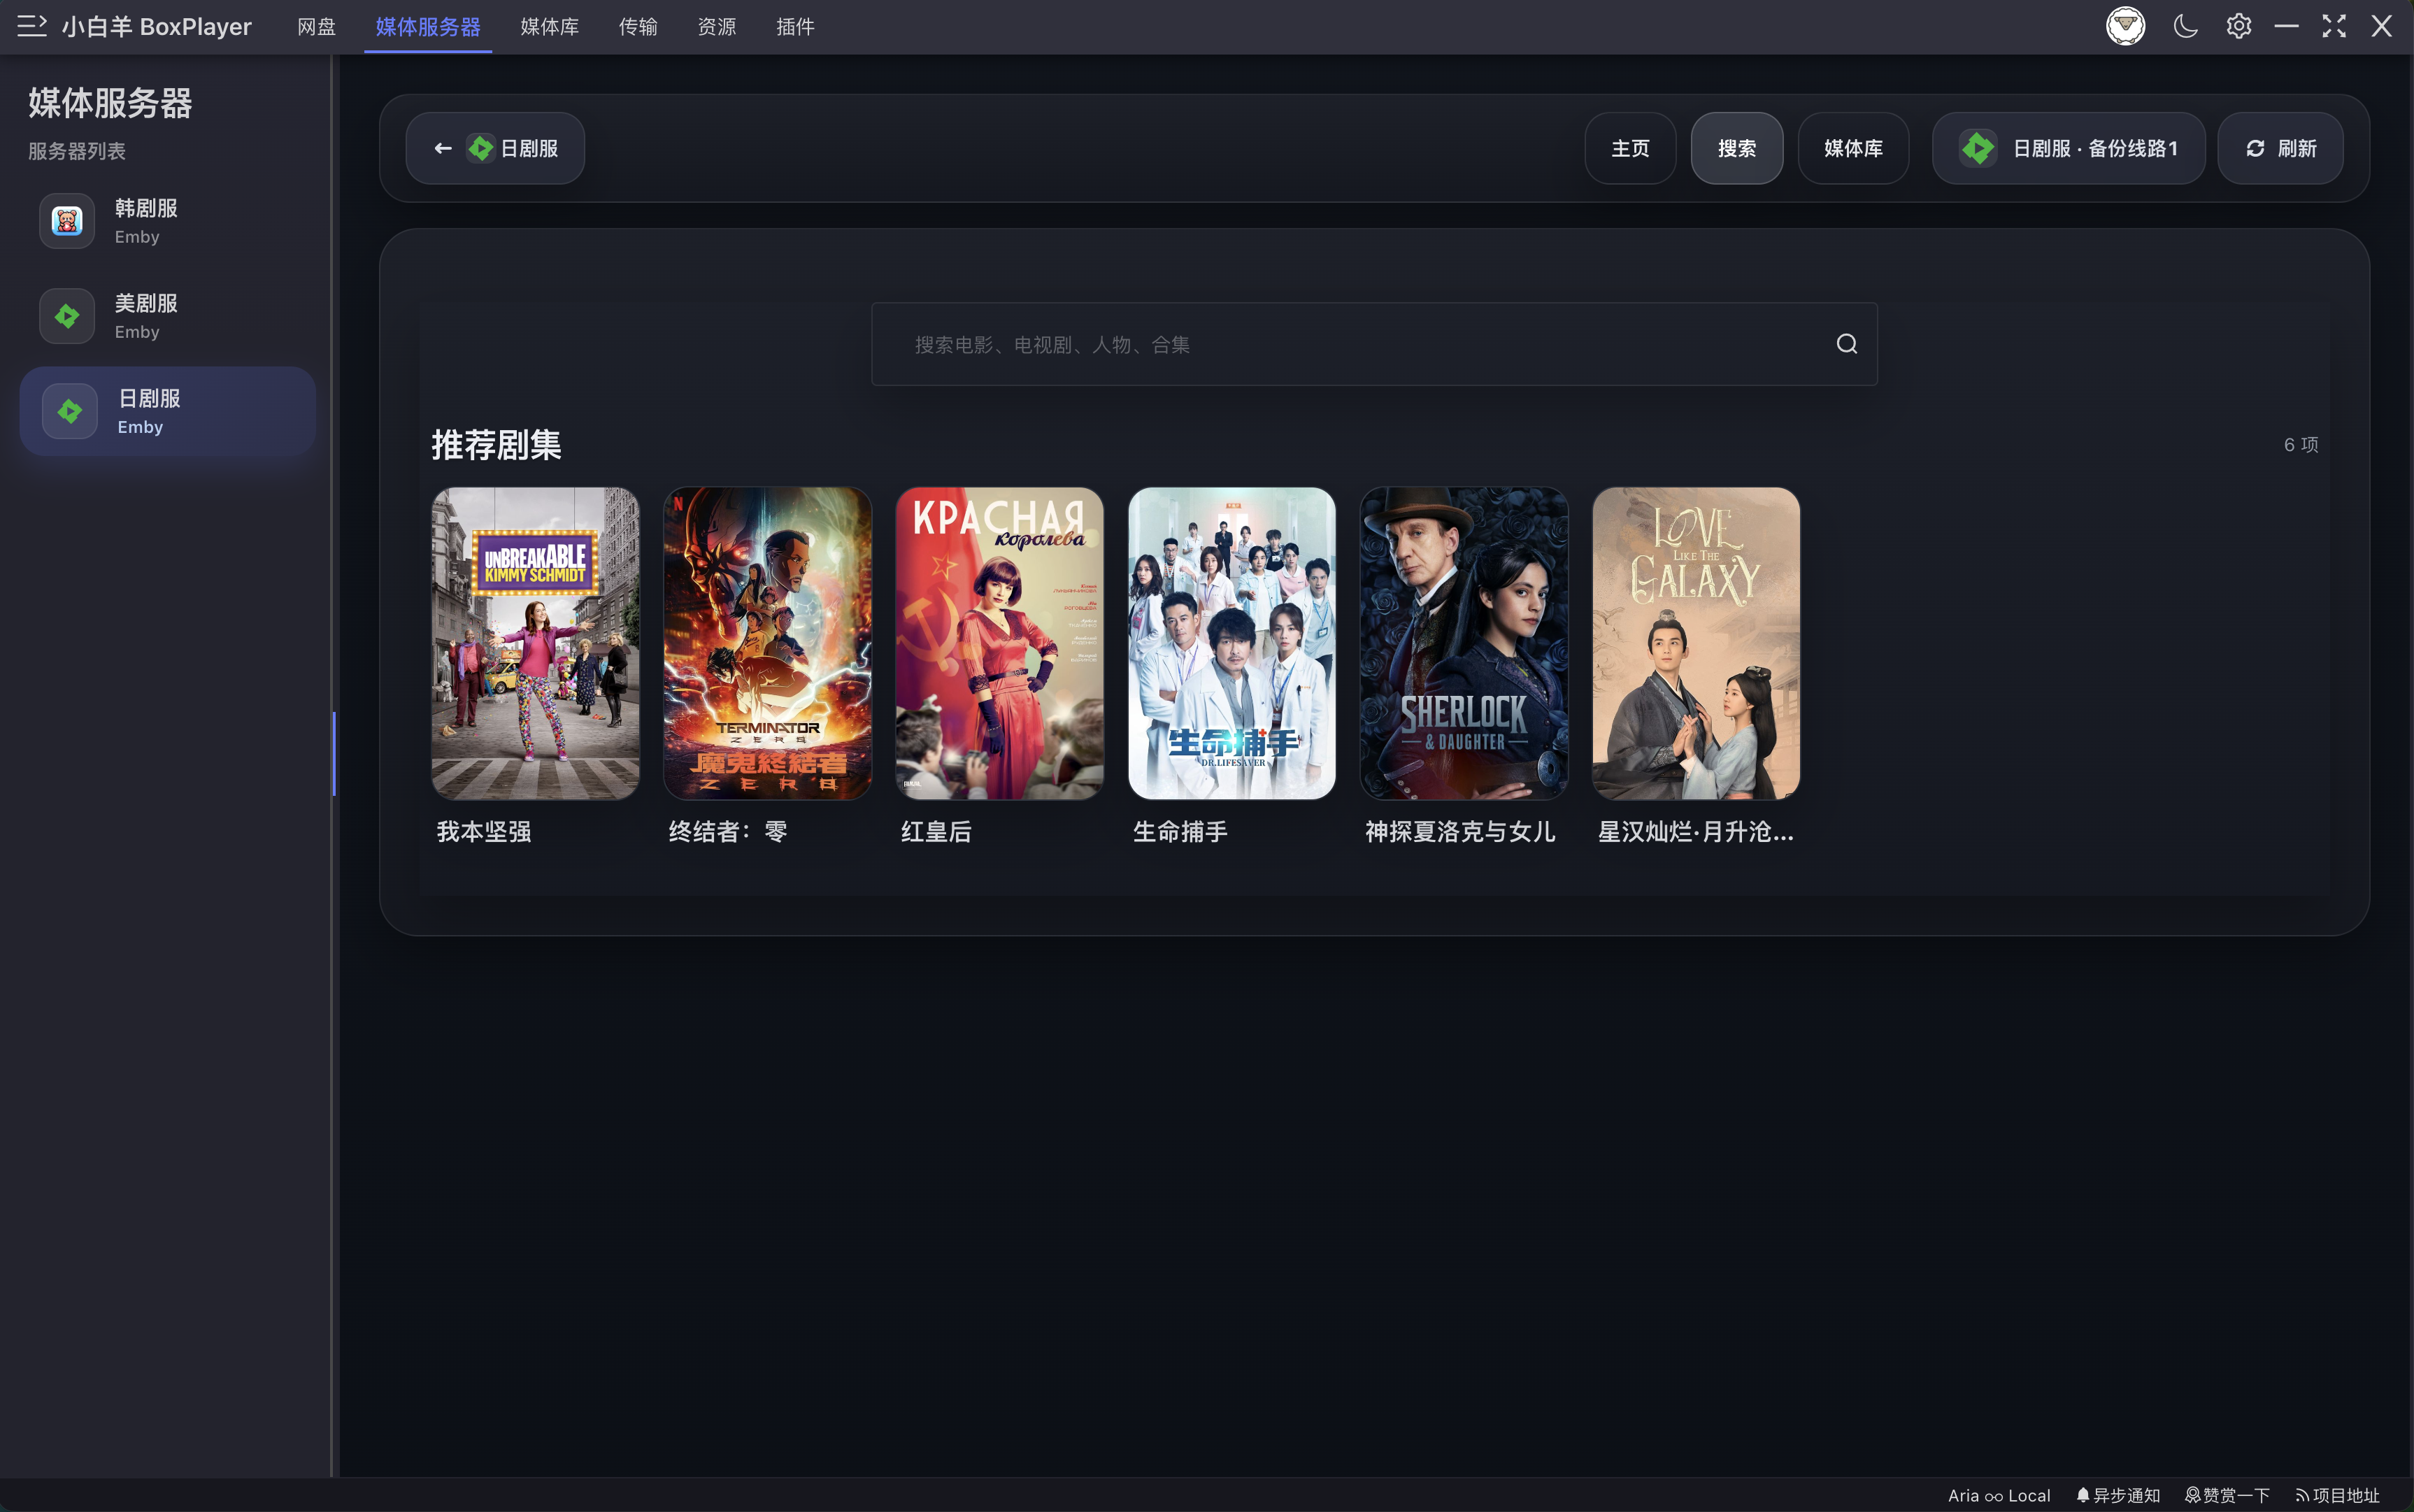Click the Emby logo in 备份线路1 button
2414x1512 pixels.
[1977, 148]
